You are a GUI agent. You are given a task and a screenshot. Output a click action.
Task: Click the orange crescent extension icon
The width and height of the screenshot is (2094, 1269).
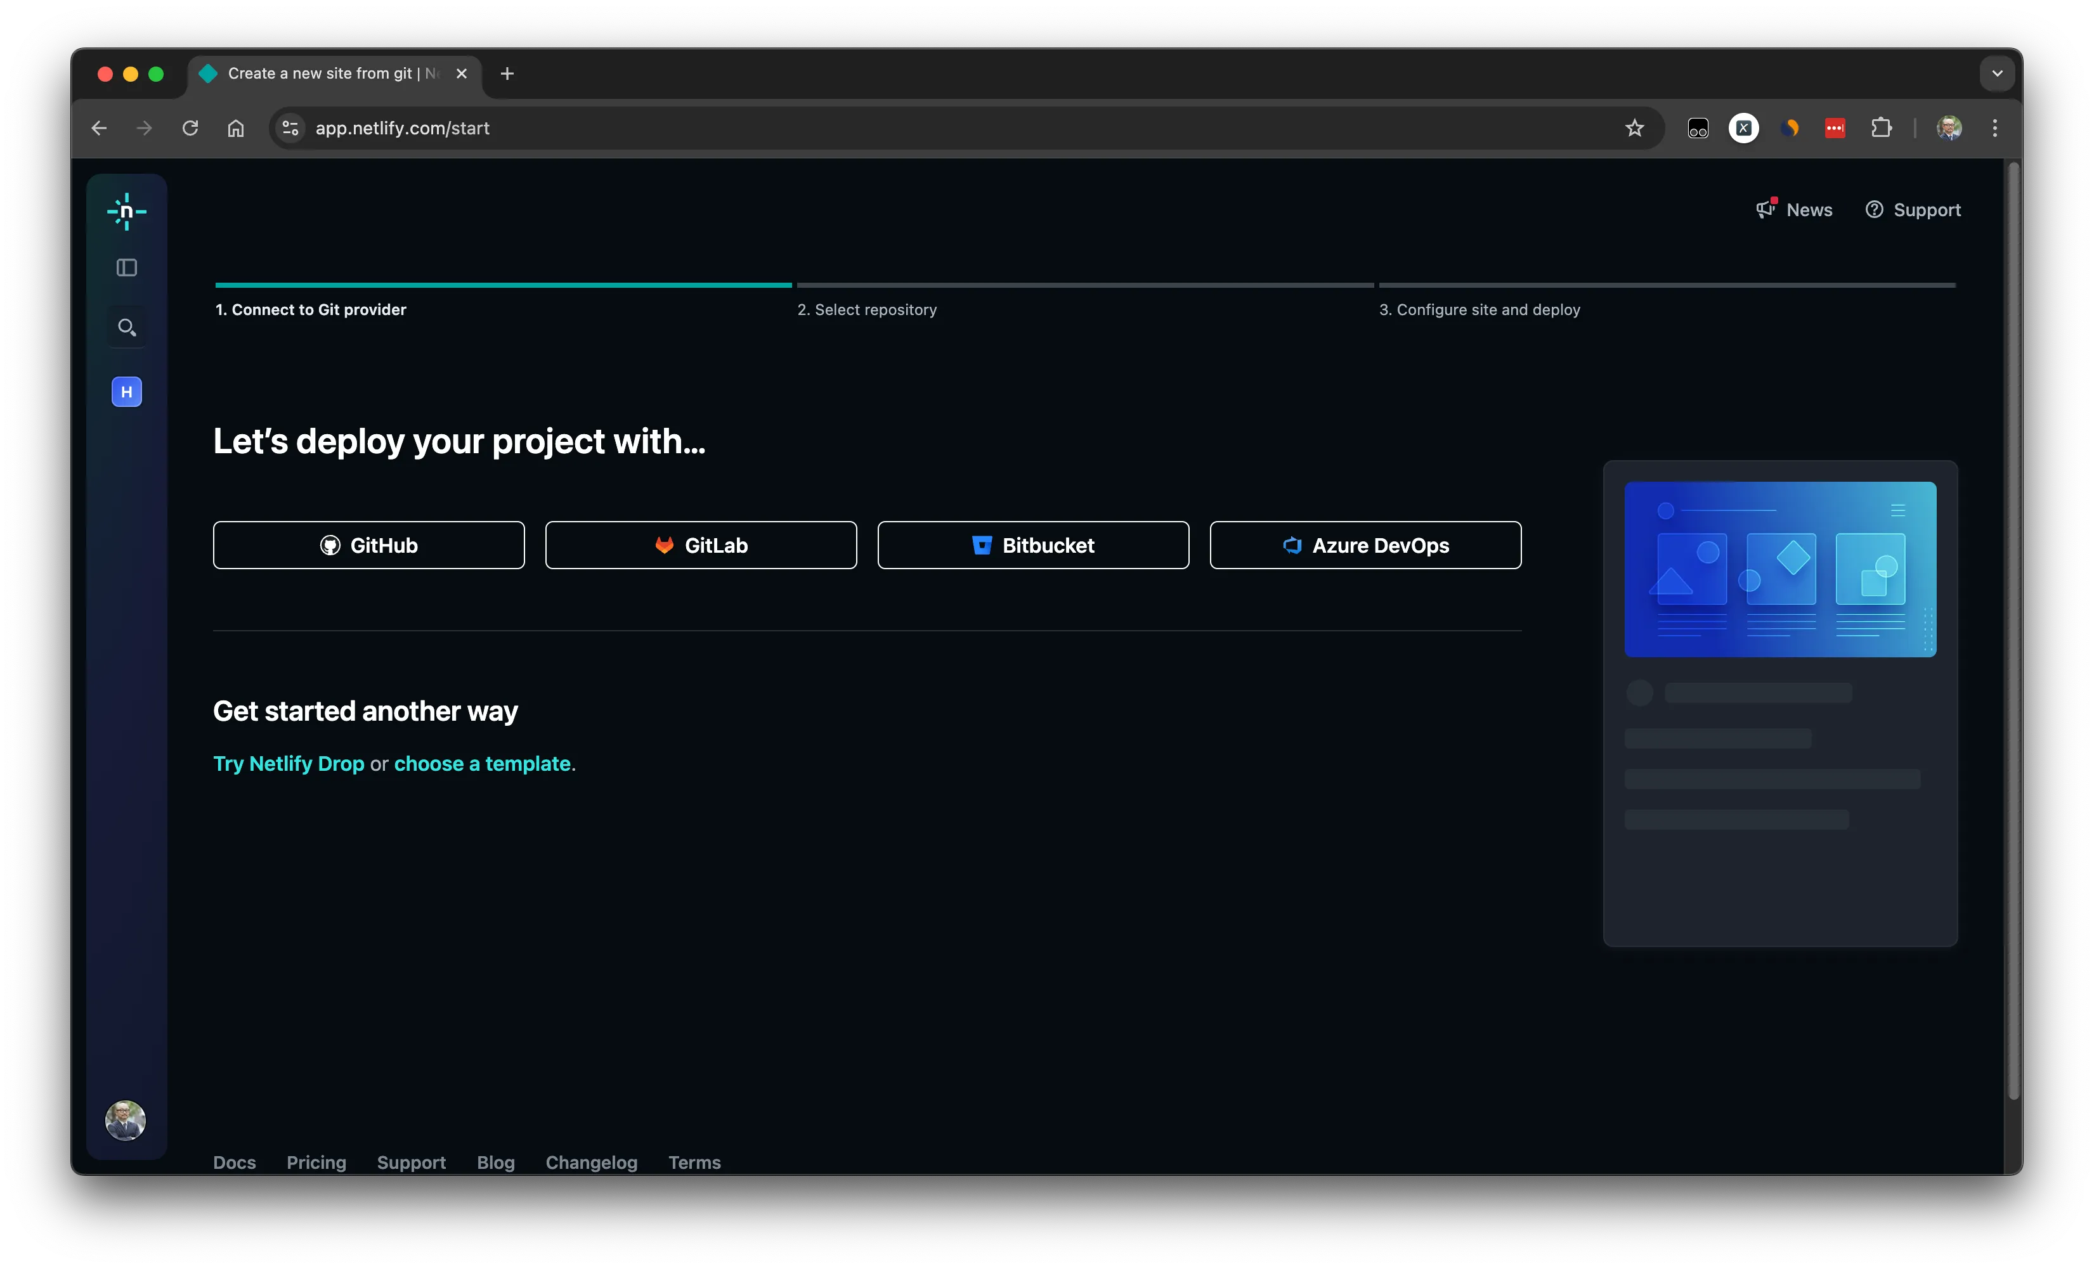point(1790,128)
